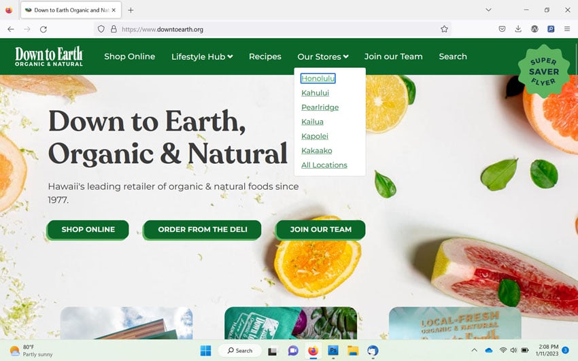Open Shop Online in the navigation
The width and height of the screenshot is (578, 361).
pos(129,56)
